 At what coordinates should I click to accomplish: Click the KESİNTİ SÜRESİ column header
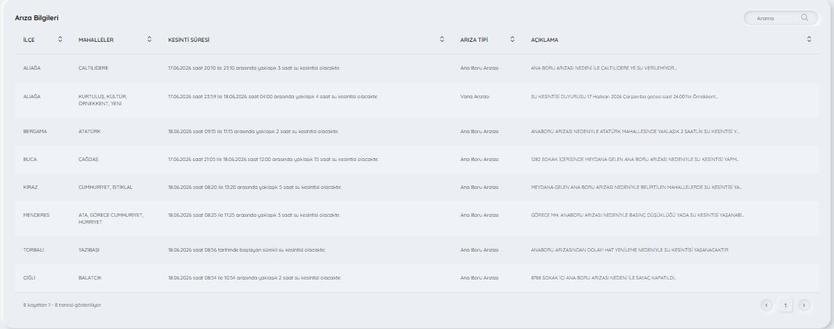[x=188, y=40]
